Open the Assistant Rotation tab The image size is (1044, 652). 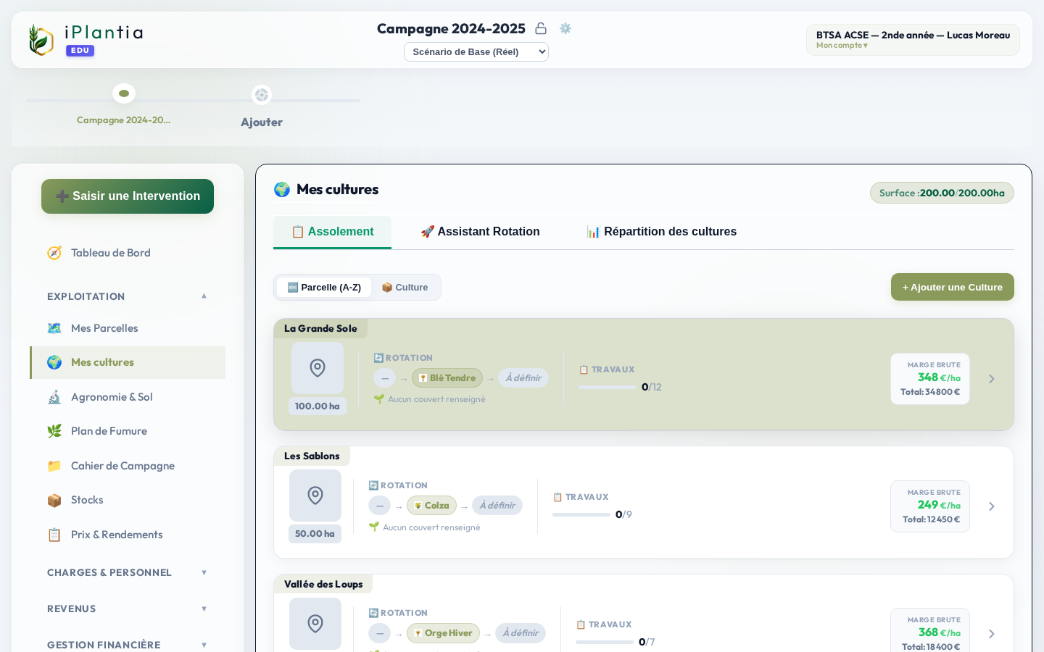click(x=480, y=232)
